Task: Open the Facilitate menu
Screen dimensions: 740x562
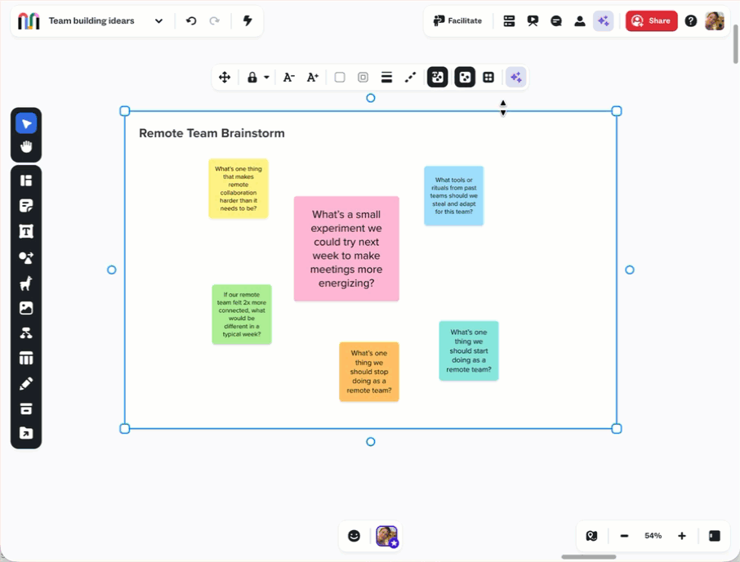Action: [457, 20]
